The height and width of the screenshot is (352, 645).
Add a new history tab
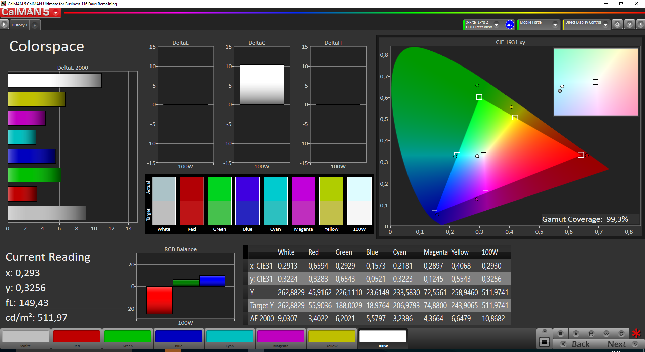(x=35, y=25)
